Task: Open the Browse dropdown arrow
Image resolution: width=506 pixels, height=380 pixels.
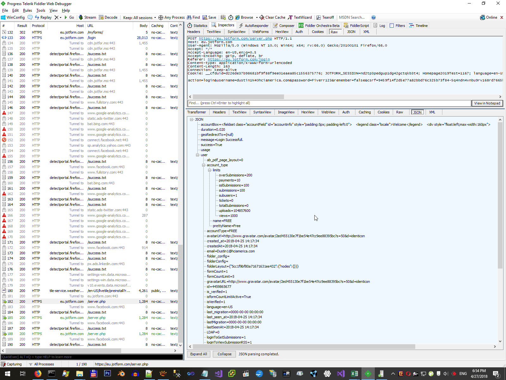Action: click(x=257, y=17)
